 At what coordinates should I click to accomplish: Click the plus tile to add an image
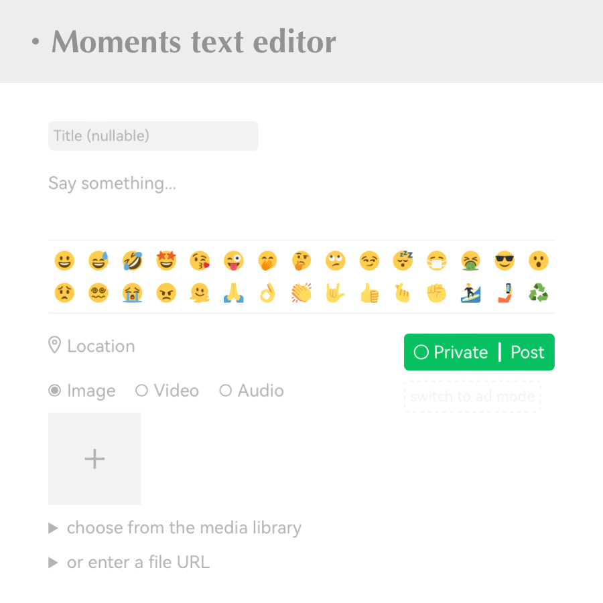coord(94,459)
